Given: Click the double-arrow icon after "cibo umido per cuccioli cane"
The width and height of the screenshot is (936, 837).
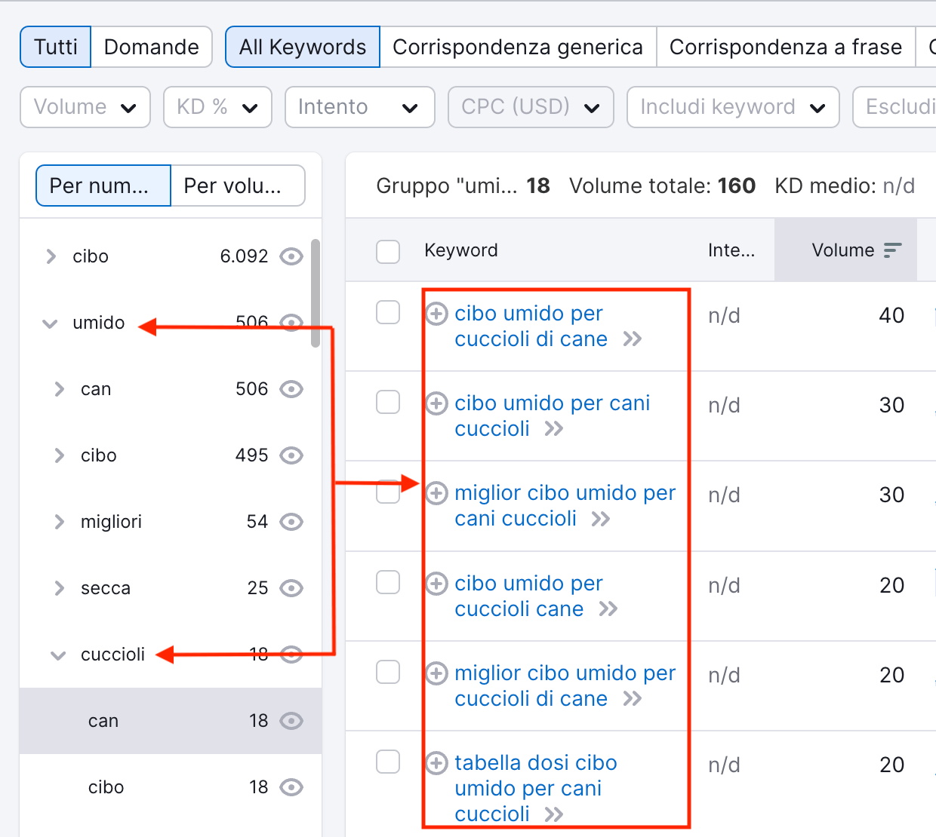Looking at the screenshot, I should (608, 609).
